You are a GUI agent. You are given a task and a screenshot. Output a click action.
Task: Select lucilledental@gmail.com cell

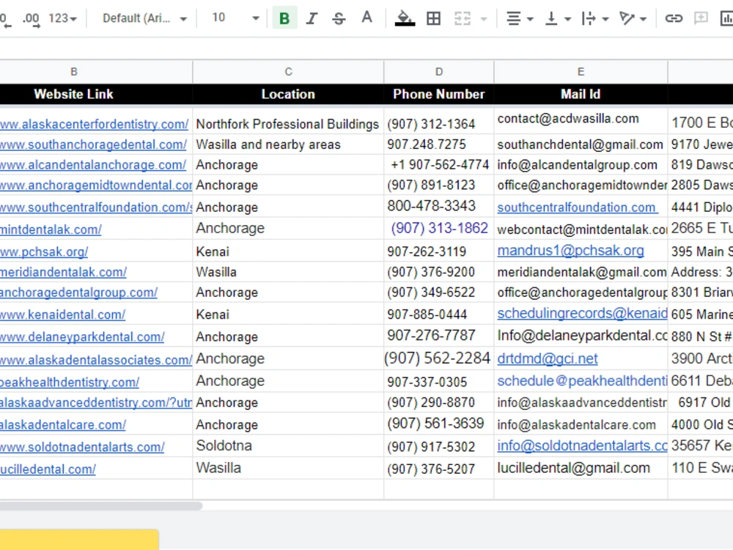tap(581, 468)
